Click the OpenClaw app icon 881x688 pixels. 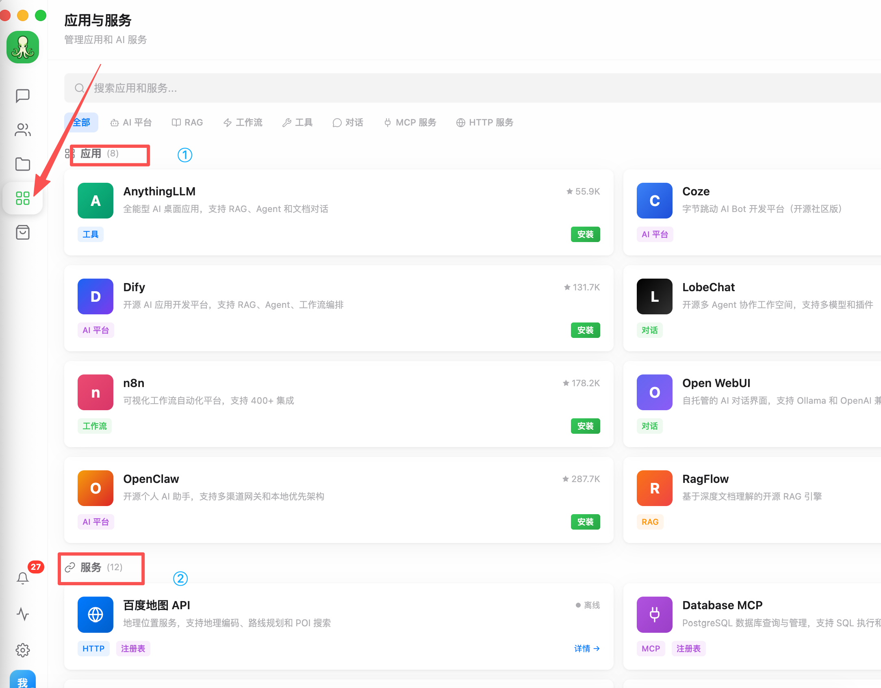[95, 488]
